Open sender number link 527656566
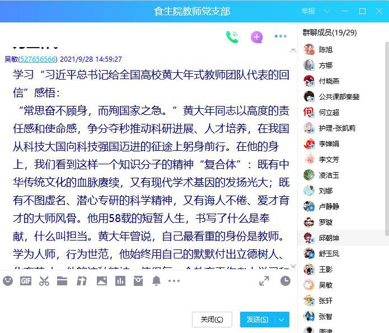 [38, 59]
